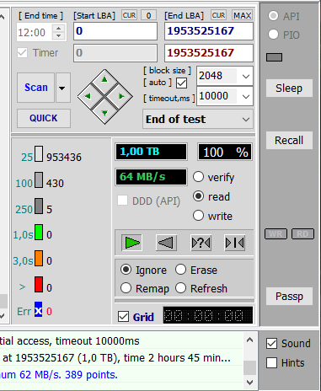321x391 pixels.
Task: Click the 0 button beside Start LBA
Action: [x=148, y=15]
